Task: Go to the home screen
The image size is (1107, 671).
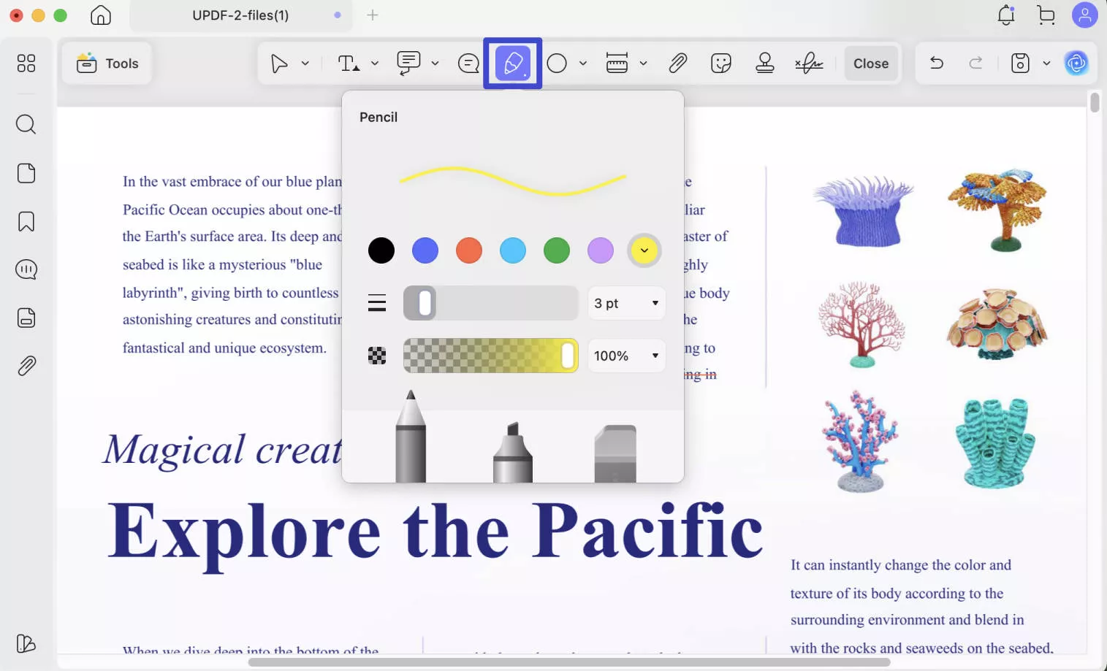Action: coord(101,15)
